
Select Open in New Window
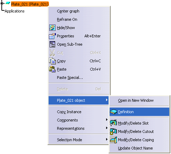(x=136, y=100)
